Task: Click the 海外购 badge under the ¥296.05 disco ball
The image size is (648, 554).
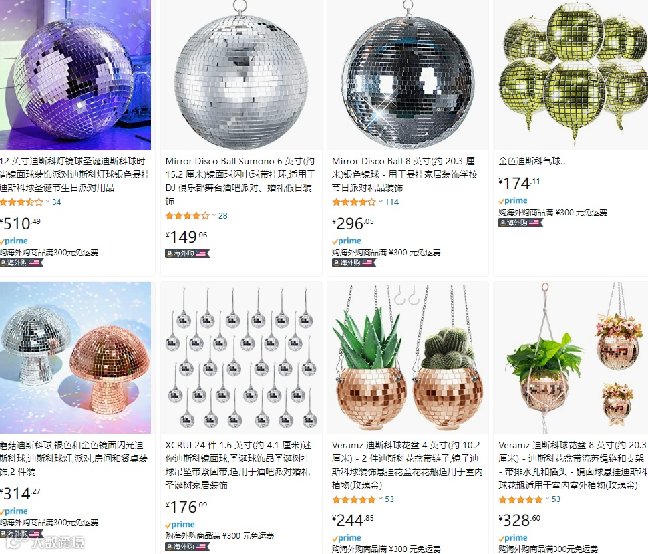Action: coord(354,263)
